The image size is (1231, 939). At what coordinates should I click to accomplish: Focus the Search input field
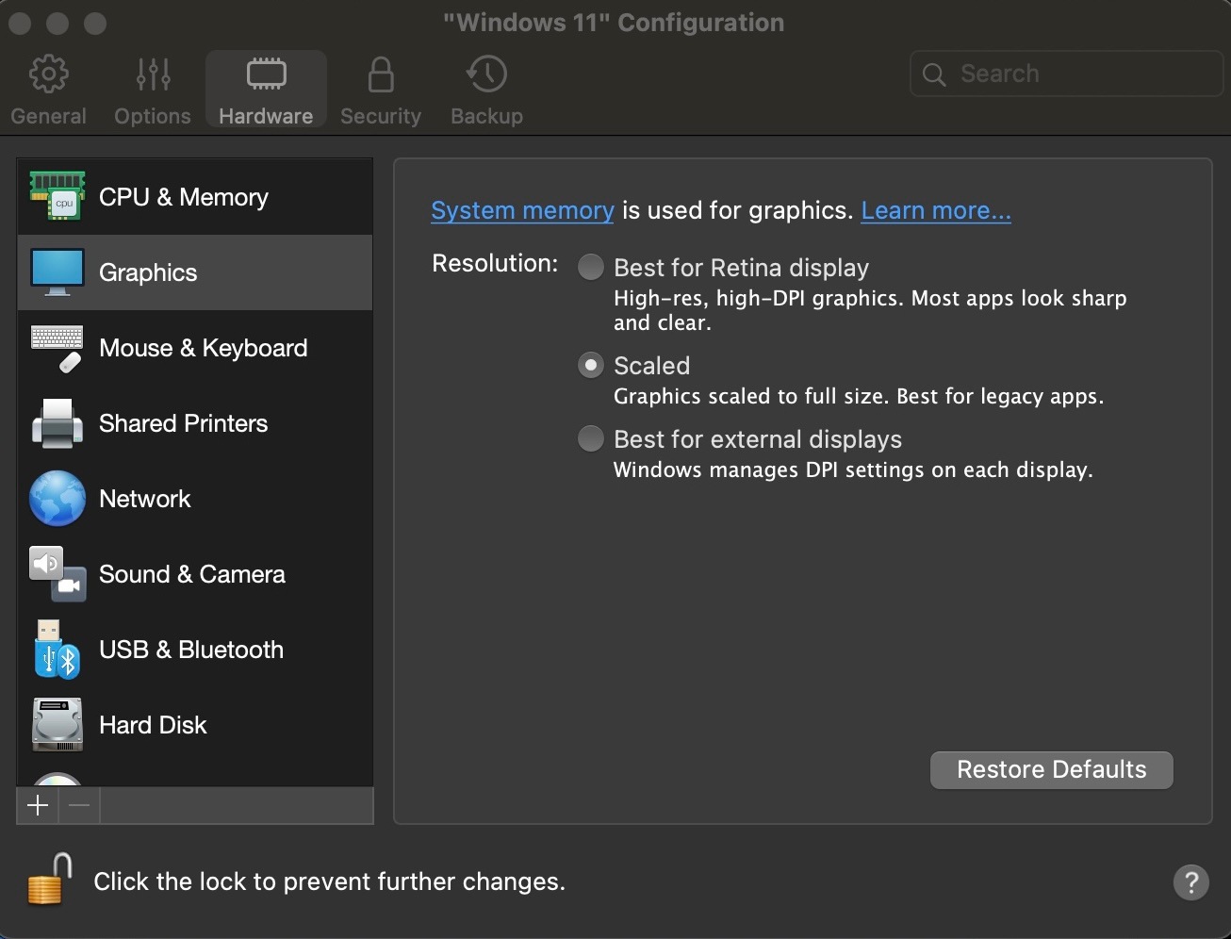click(x=1067, y=74)
